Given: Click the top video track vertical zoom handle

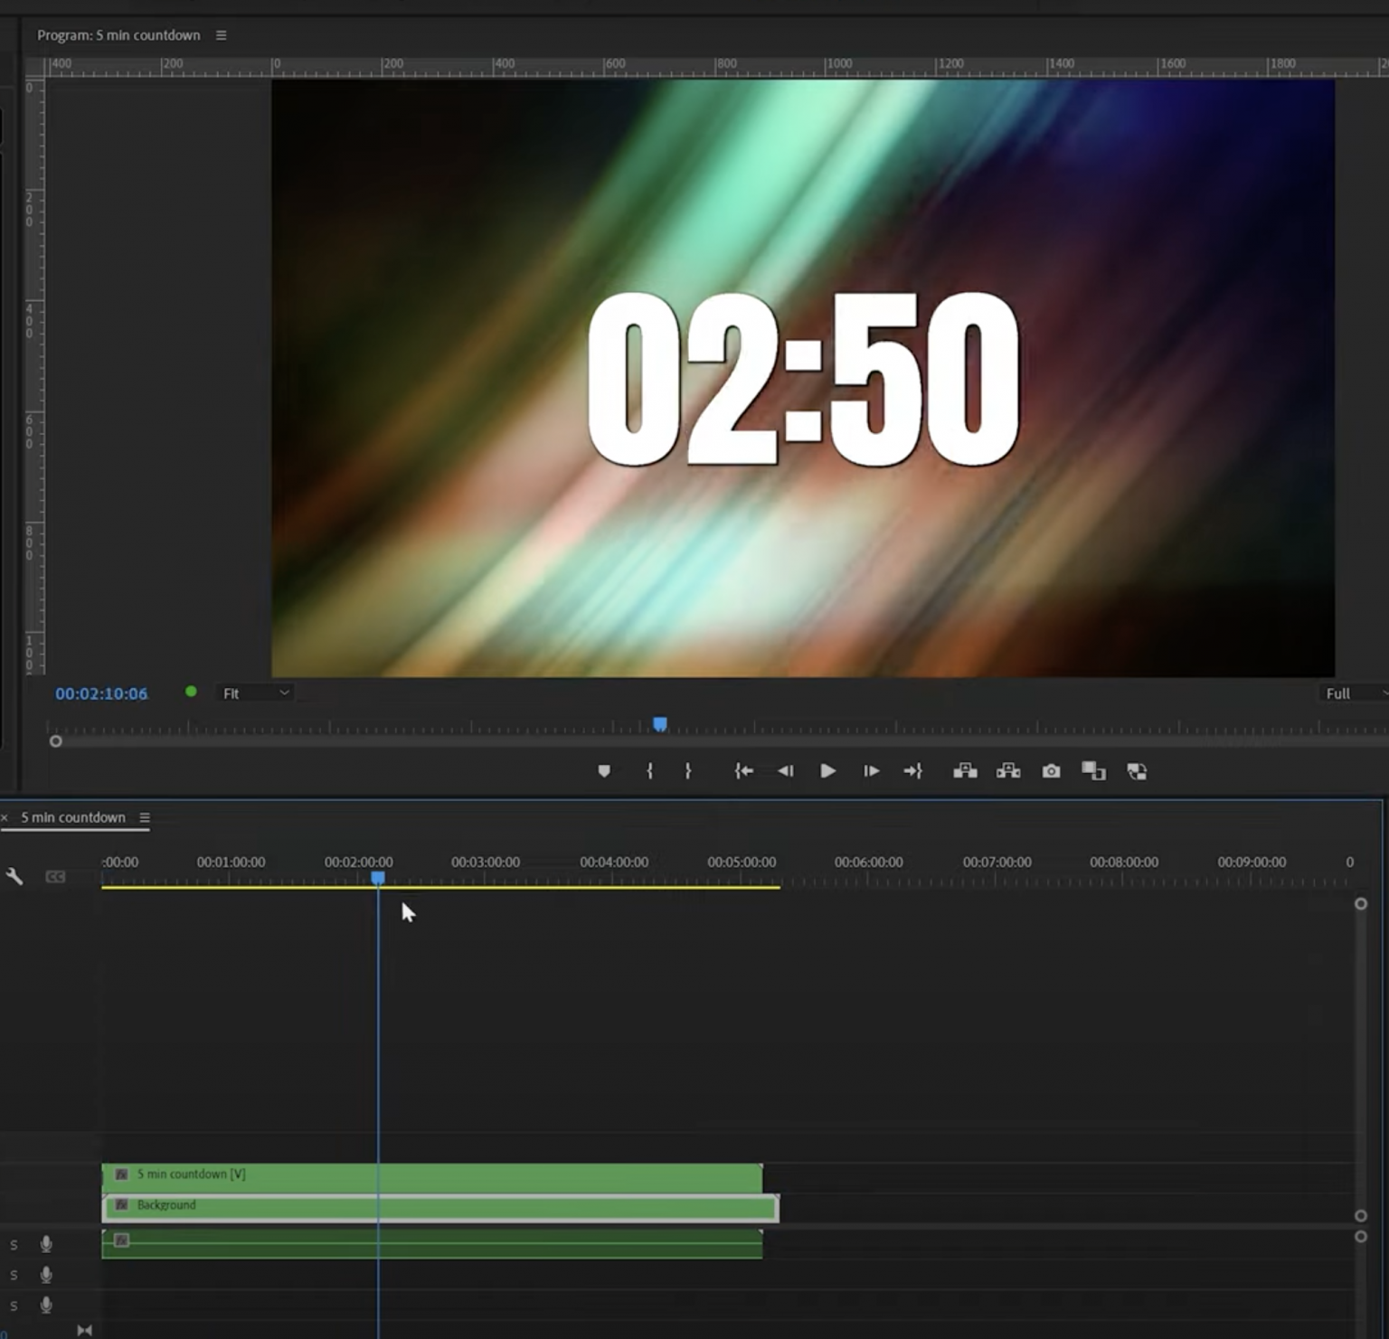Looking at the screenshot, I should tap(1361, 904).
